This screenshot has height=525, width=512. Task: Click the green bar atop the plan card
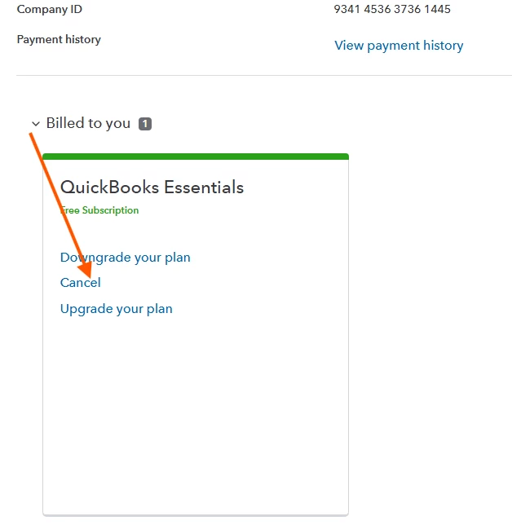click(196, 157)
